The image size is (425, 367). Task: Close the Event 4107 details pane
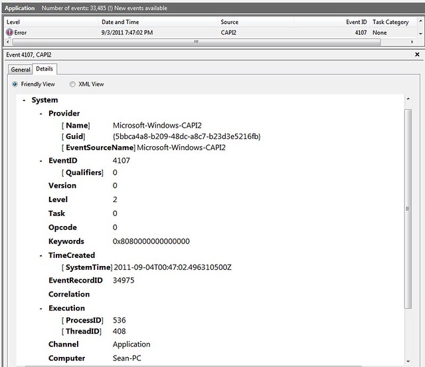coord(417,55)
